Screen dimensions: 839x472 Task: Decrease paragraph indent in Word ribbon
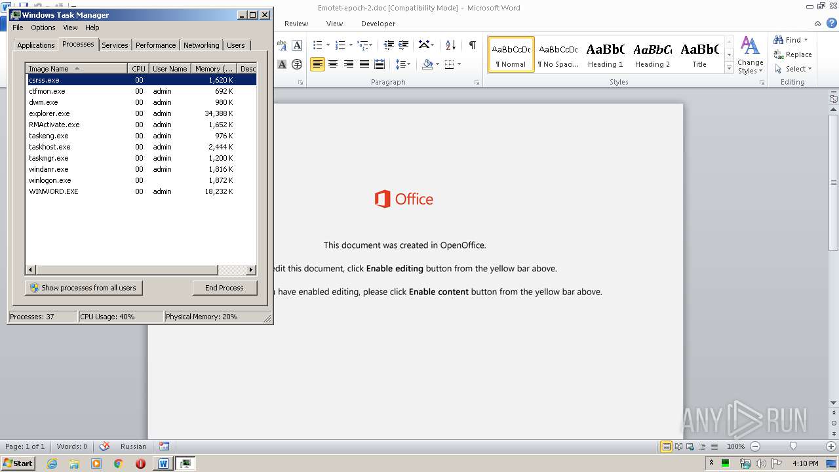389,45
